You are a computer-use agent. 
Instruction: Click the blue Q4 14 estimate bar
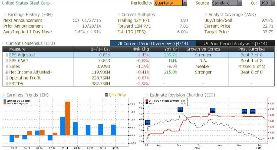tap(75, 129)
